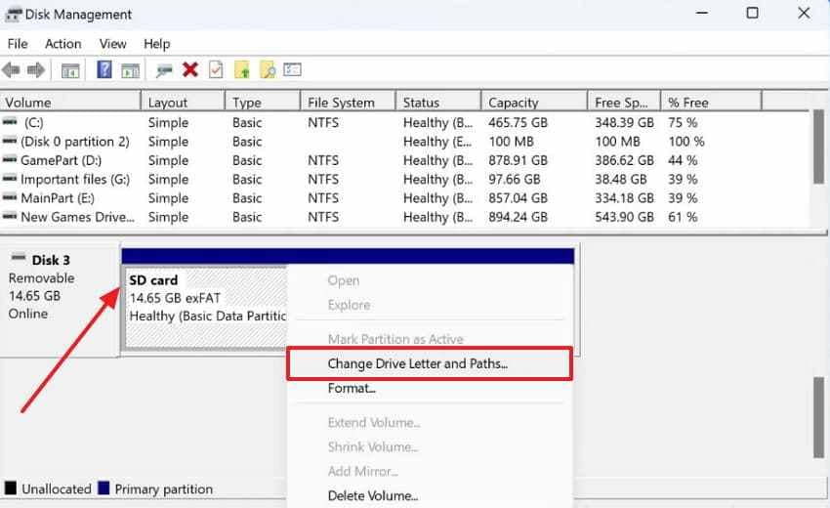Open Help via blue question mark icon
The image size is (830, 508).
104,69
